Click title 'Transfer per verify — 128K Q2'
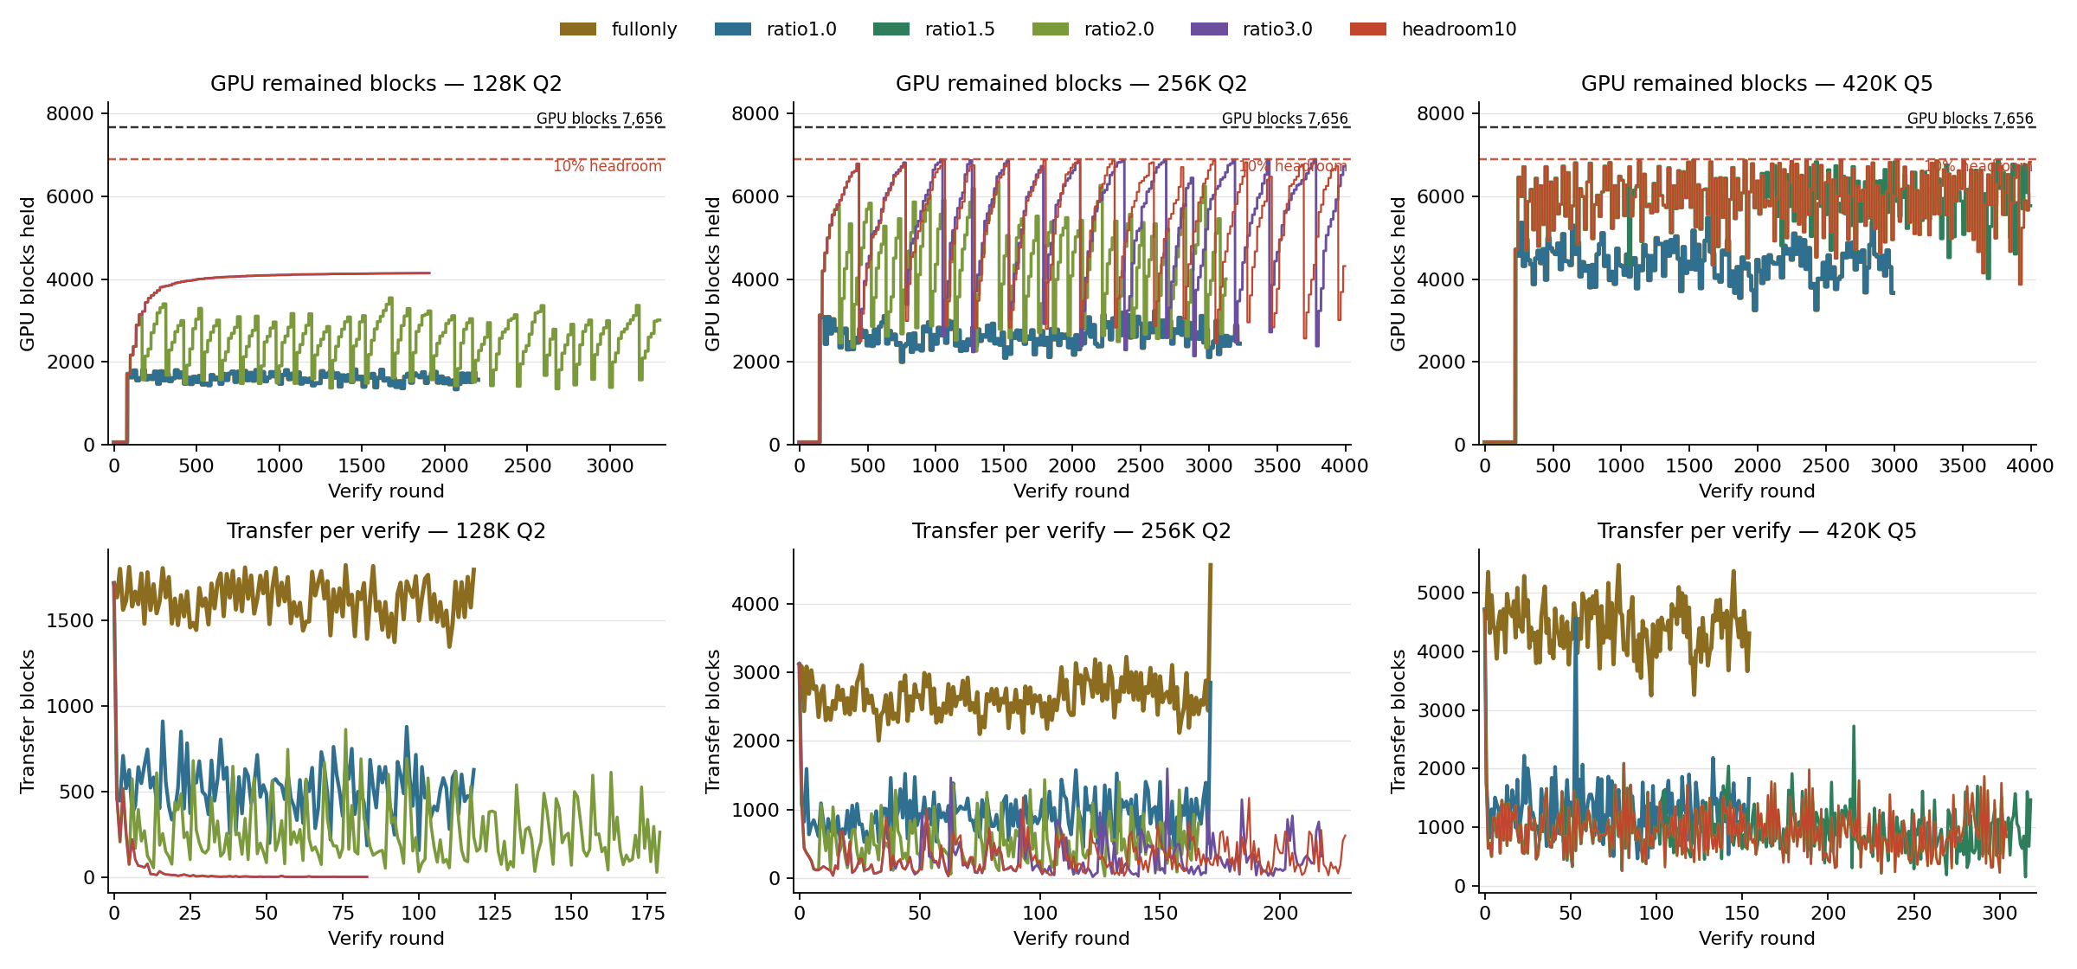 386,531
